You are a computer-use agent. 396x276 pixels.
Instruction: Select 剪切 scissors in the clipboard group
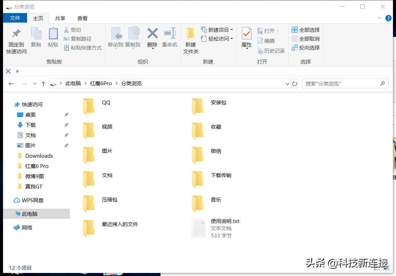(73, 30)
